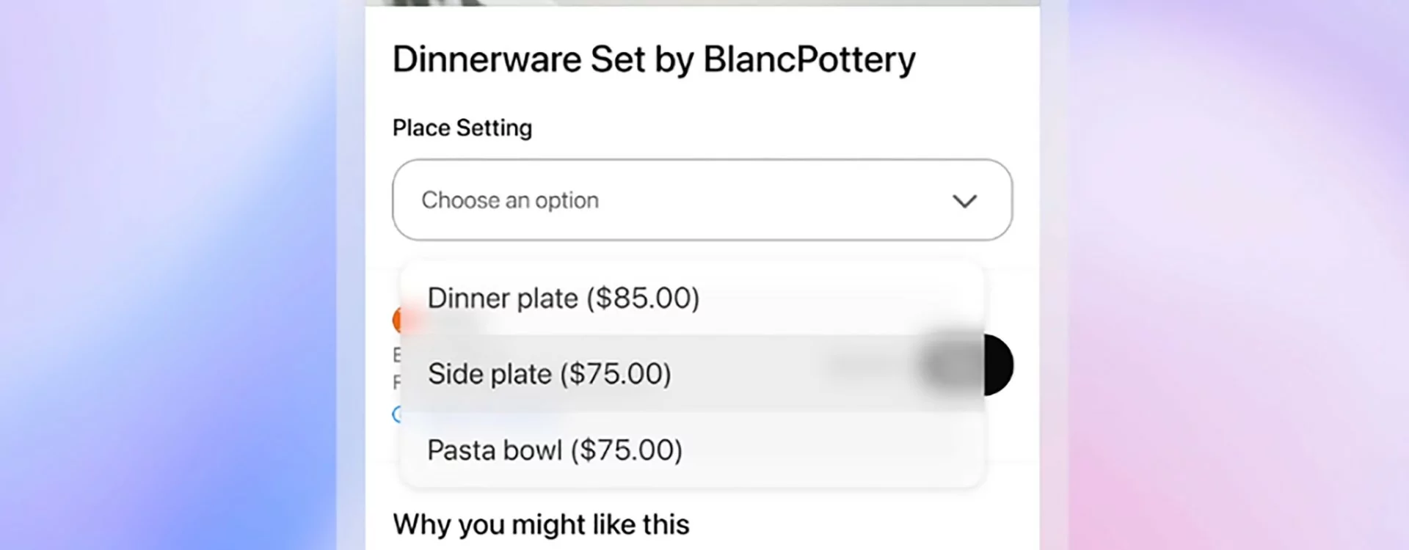Click the product image strip at the top
1409x550 pixels.
point(702,3)
